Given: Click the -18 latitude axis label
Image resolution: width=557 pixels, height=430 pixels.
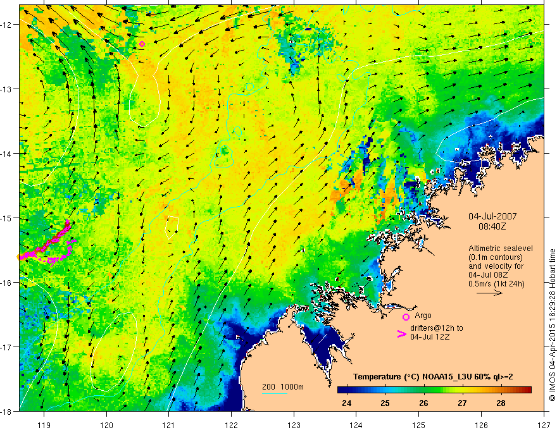Looking at the screenshot, I should [x=6, y=411].
